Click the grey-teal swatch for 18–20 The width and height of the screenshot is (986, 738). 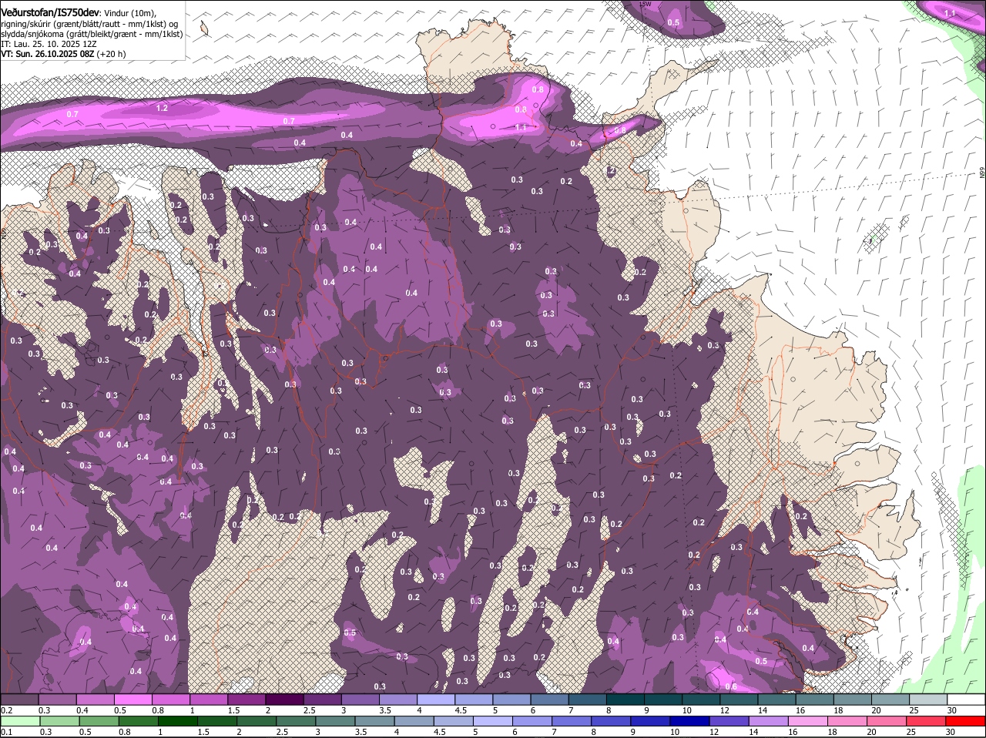[852, 699]
